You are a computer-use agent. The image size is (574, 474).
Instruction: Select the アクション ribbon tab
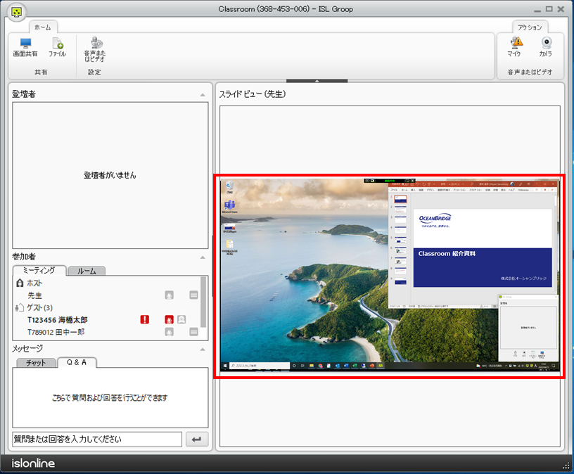click(x=530, y=27)
